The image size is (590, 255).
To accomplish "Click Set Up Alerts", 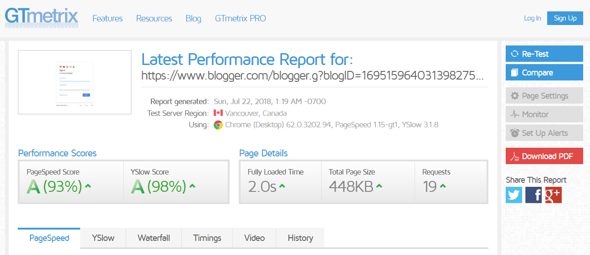I will [x=544, y=133].
